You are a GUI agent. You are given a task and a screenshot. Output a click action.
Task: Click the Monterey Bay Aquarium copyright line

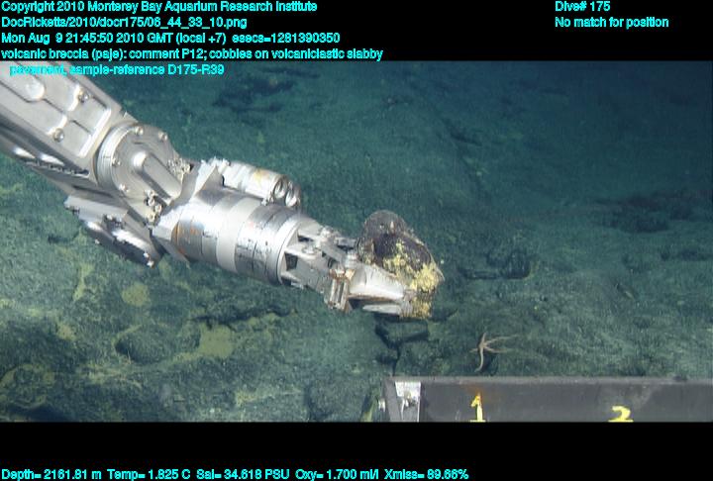[x=158, y=7]
